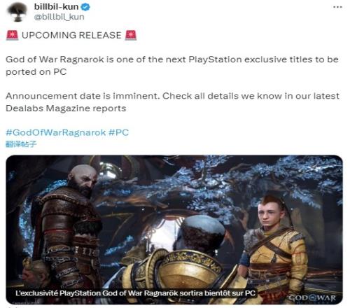
Task: Click the tweet text about PC port
Action: 172,66
